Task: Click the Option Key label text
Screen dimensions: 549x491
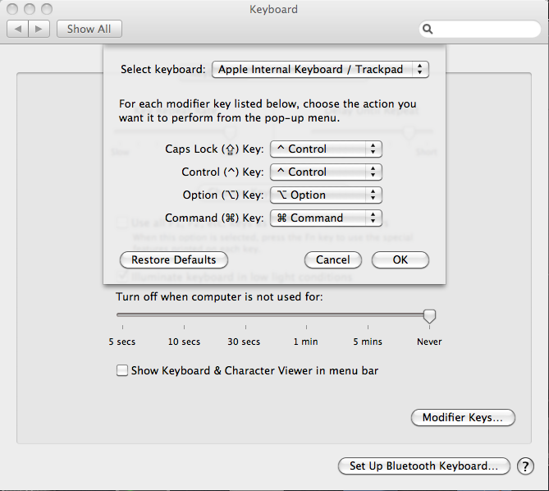Action: click(223, 195)
